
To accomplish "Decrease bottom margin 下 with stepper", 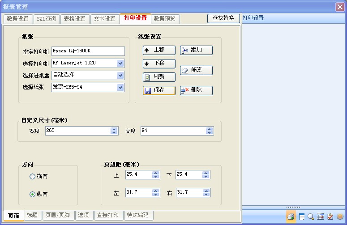I will click(x=206, y=177).
